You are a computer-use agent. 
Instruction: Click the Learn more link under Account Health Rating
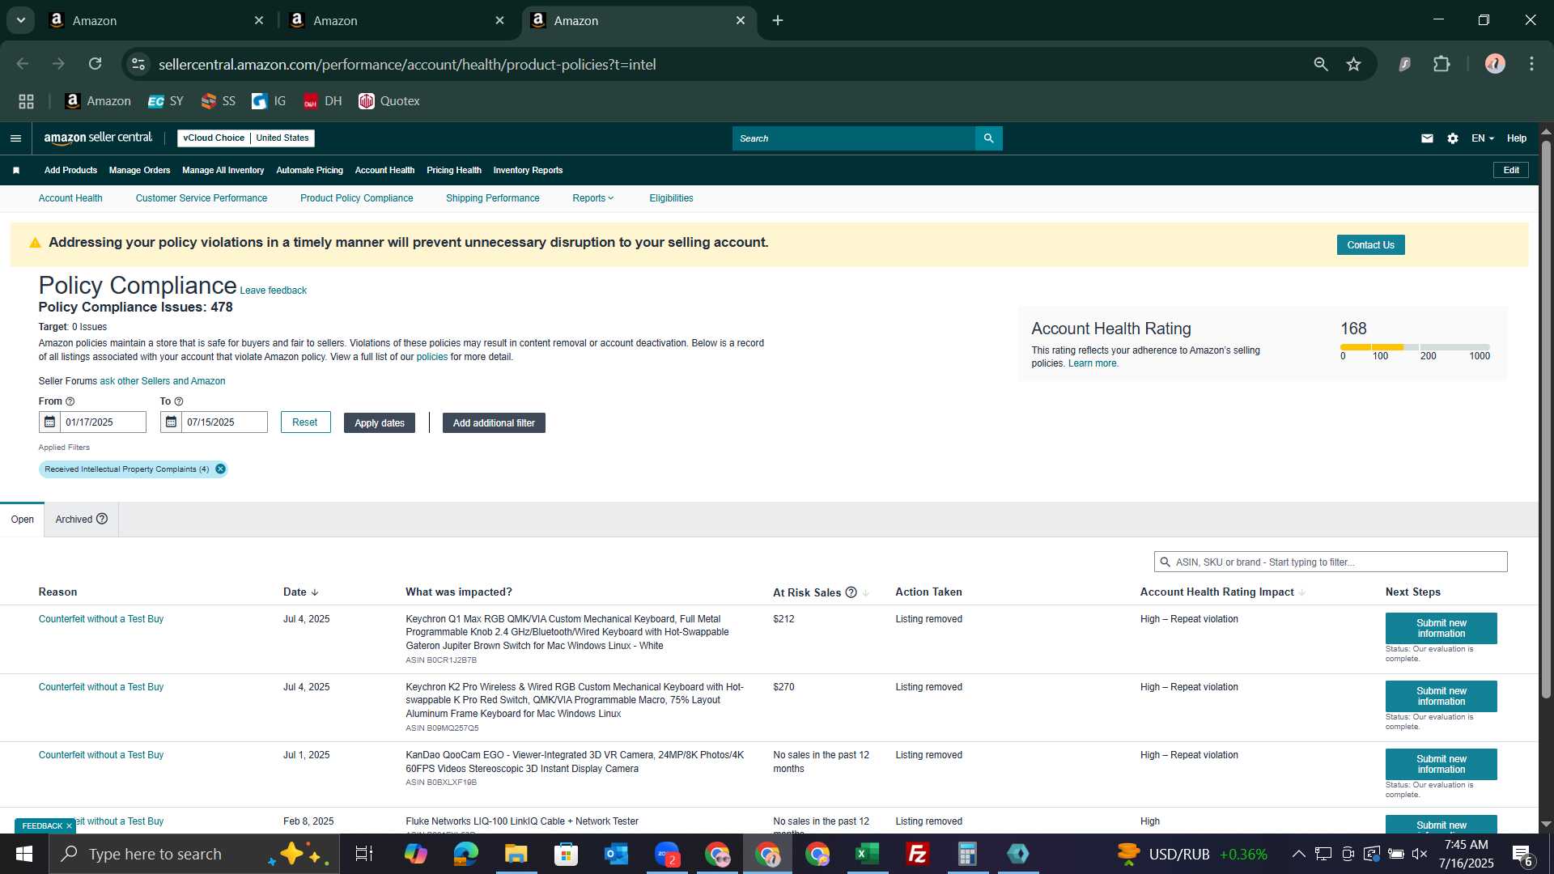point(1093,363)
